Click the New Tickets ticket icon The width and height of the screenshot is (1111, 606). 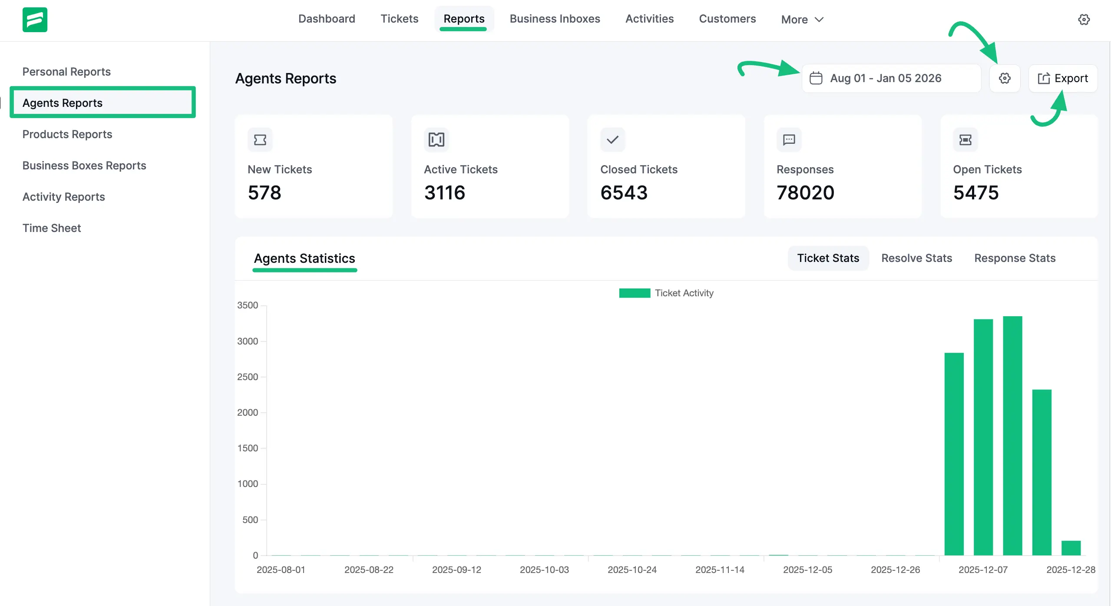click(x=259, y=139)
